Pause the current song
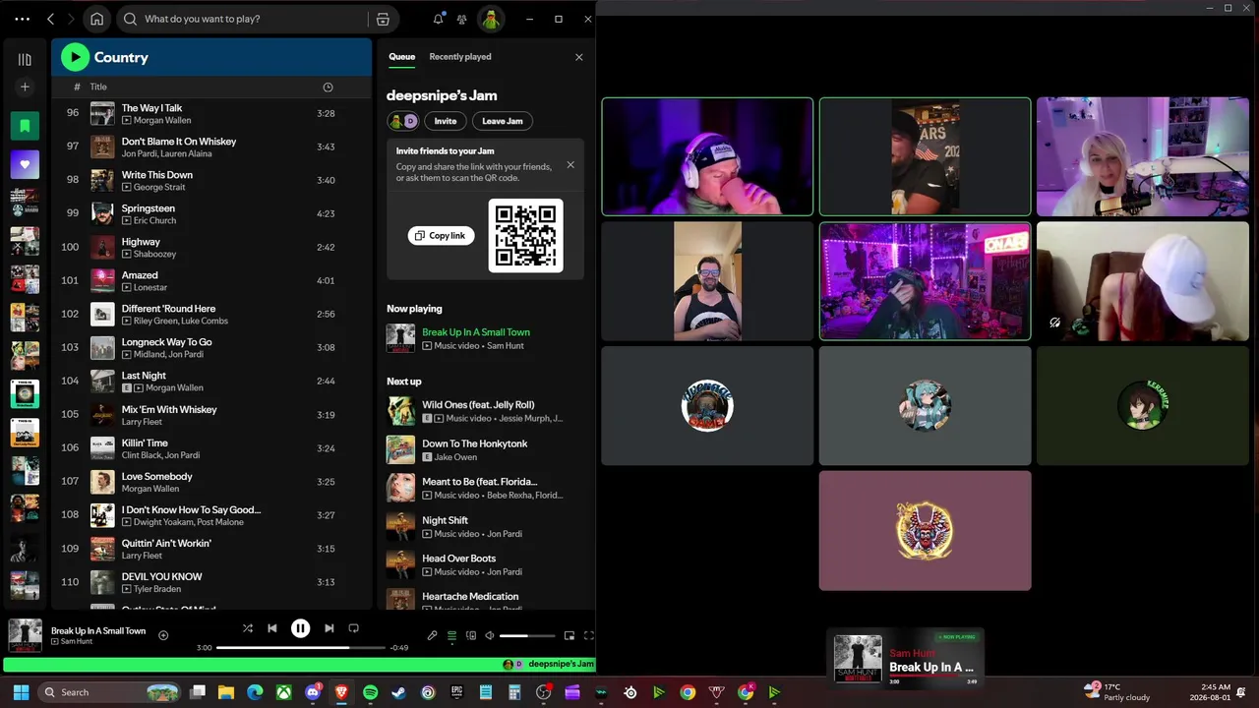The image size is (1259, 708). (x=300, y=628)
